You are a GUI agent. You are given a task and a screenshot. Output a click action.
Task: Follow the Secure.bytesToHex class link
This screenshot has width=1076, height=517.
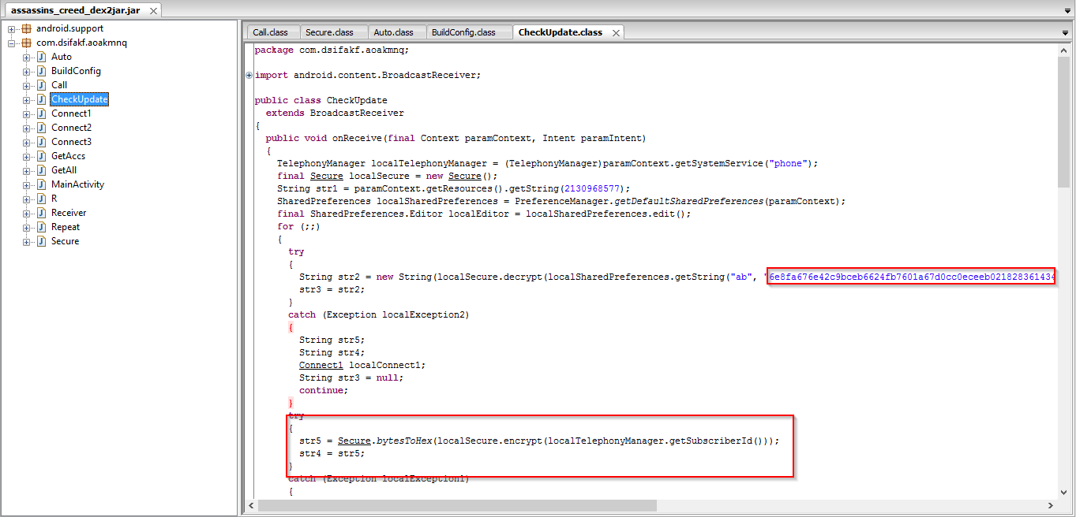click(354, 441)
